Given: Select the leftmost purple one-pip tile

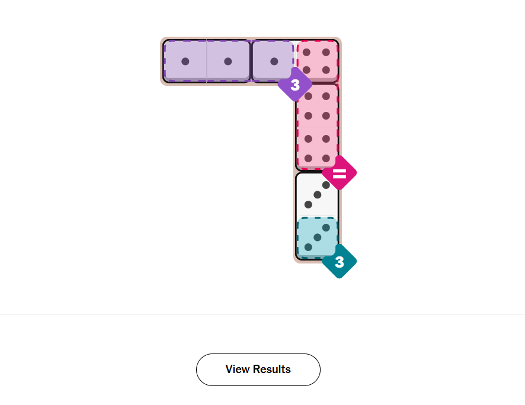Looking at the screenshot, I should [185, 61].
